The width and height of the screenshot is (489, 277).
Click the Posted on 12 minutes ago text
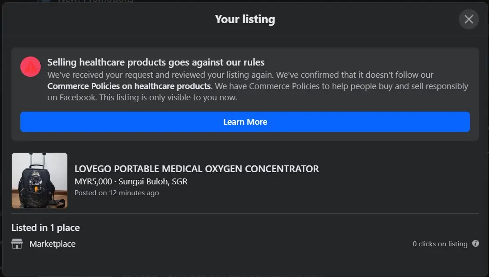[x=117, y=193]
